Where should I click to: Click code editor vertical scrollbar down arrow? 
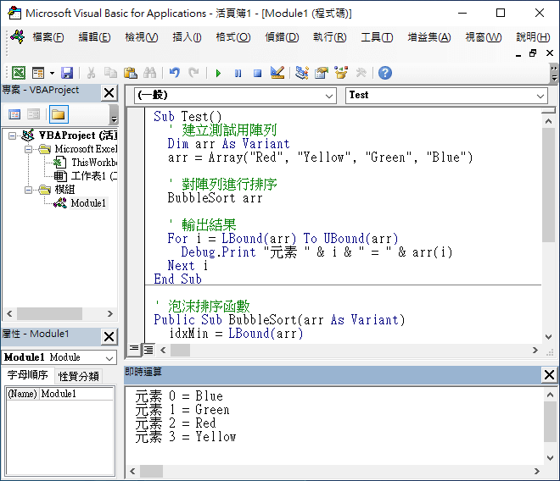coord(549,336)
